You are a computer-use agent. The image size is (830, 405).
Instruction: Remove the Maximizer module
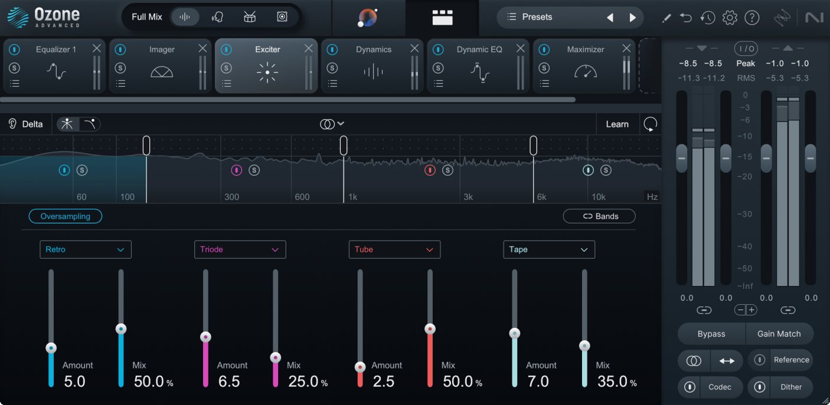[x=626, y=48]
